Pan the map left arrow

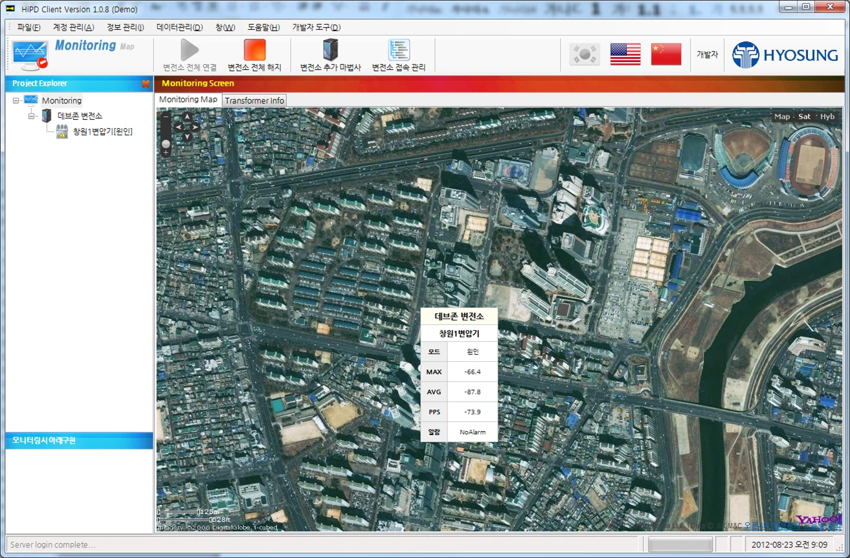[x=178, y=127]
